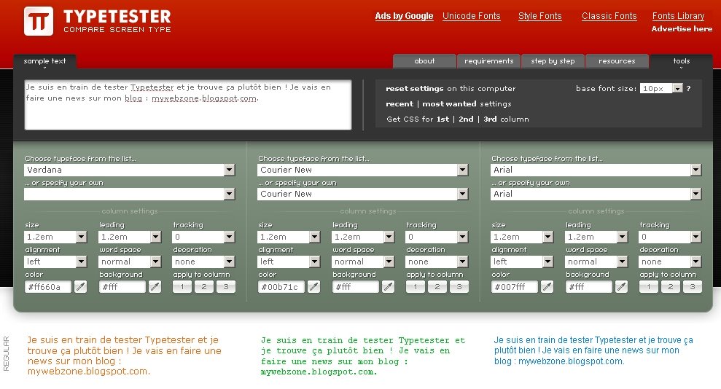The width and height of the screenshot is (721, 389).
Task: Apply first column settings to column 3
Action: tap(226, 287)
